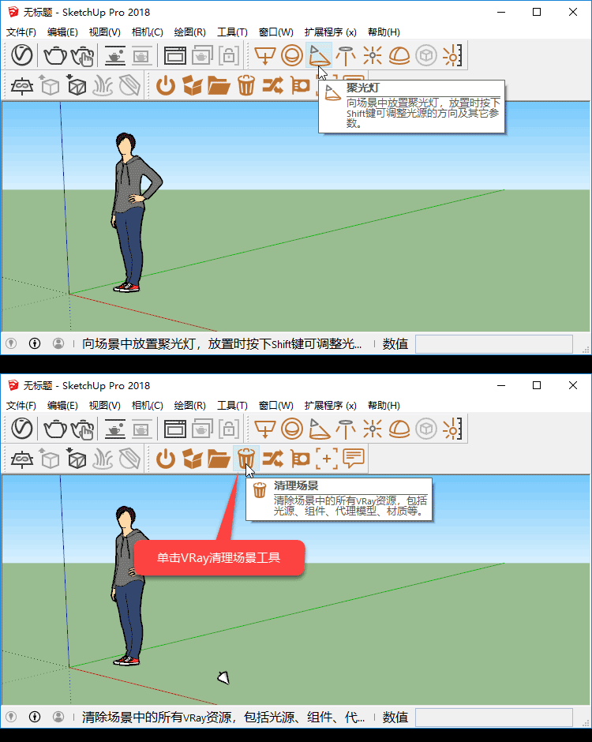Open 绘图(R) menu in 清理场景 tooltip window

(x=189, y=405)
